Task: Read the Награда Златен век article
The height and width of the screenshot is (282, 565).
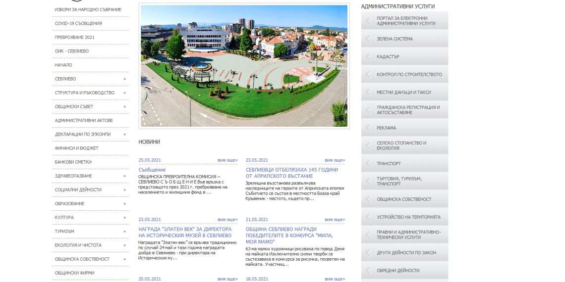Action: 185,232
